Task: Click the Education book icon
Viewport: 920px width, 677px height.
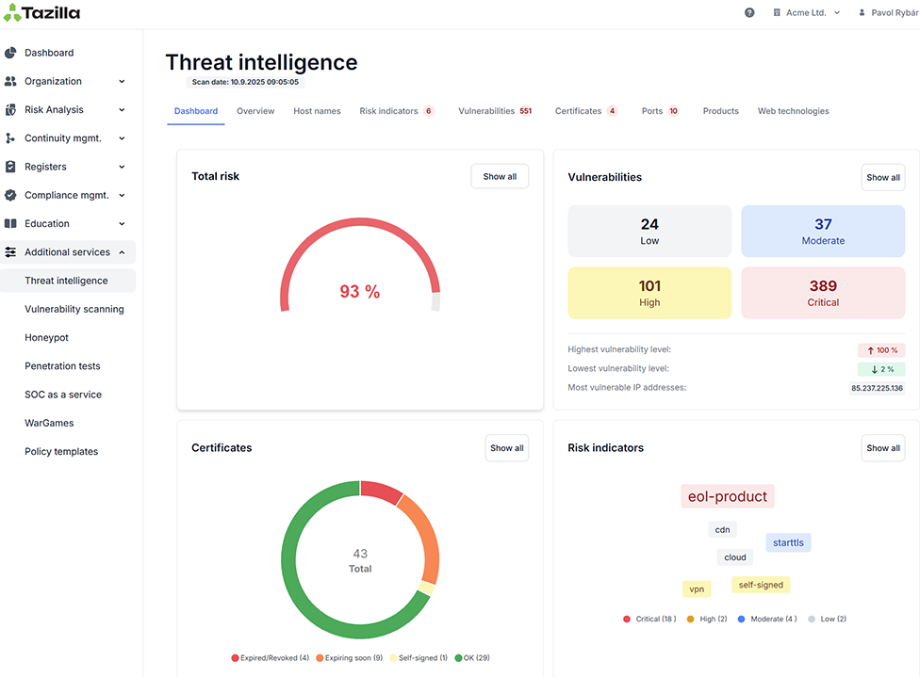Action: [10, 223]
